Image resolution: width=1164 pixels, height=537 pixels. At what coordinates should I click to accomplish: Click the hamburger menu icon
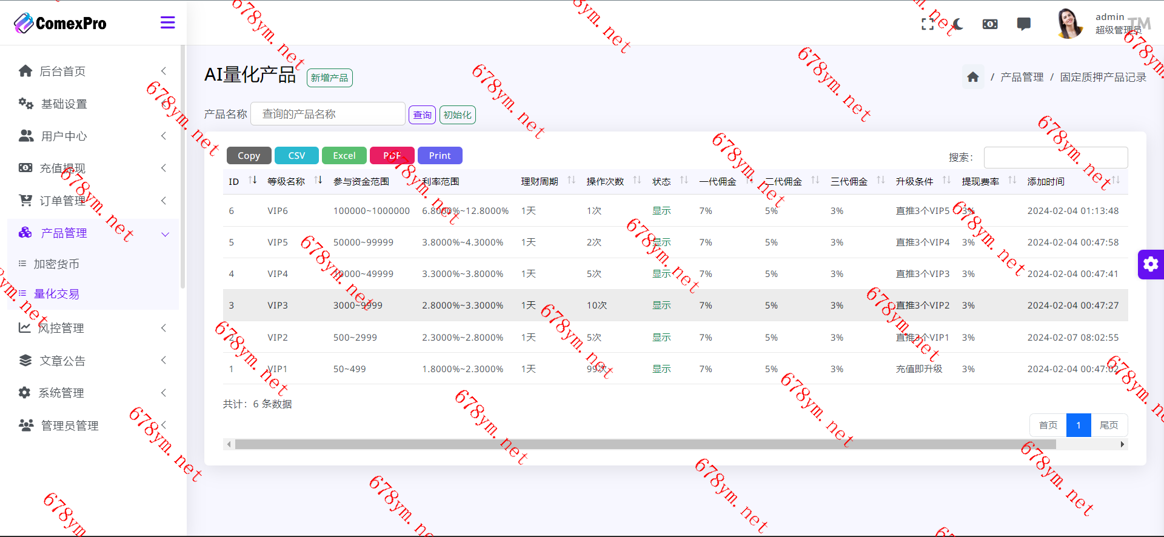167,23
